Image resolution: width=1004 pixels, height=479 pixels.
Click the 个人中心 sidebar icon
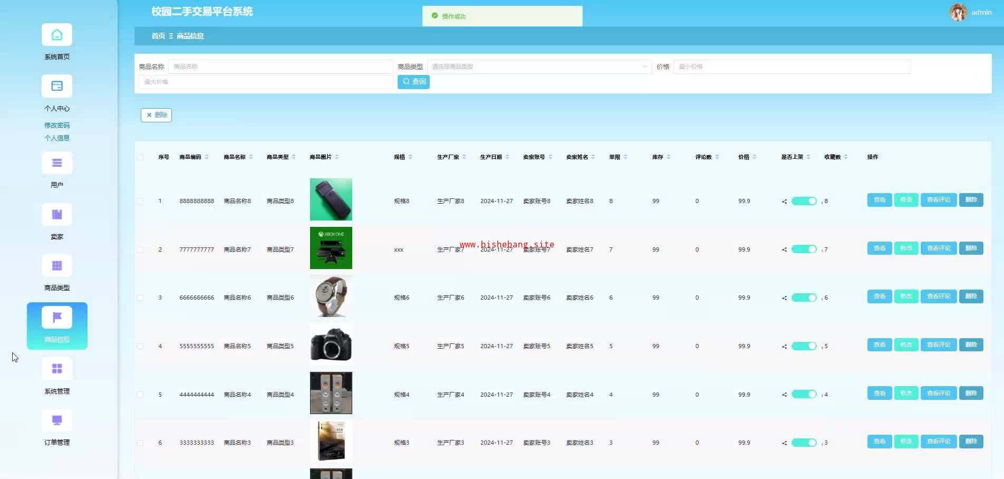[x=57, y=87]
